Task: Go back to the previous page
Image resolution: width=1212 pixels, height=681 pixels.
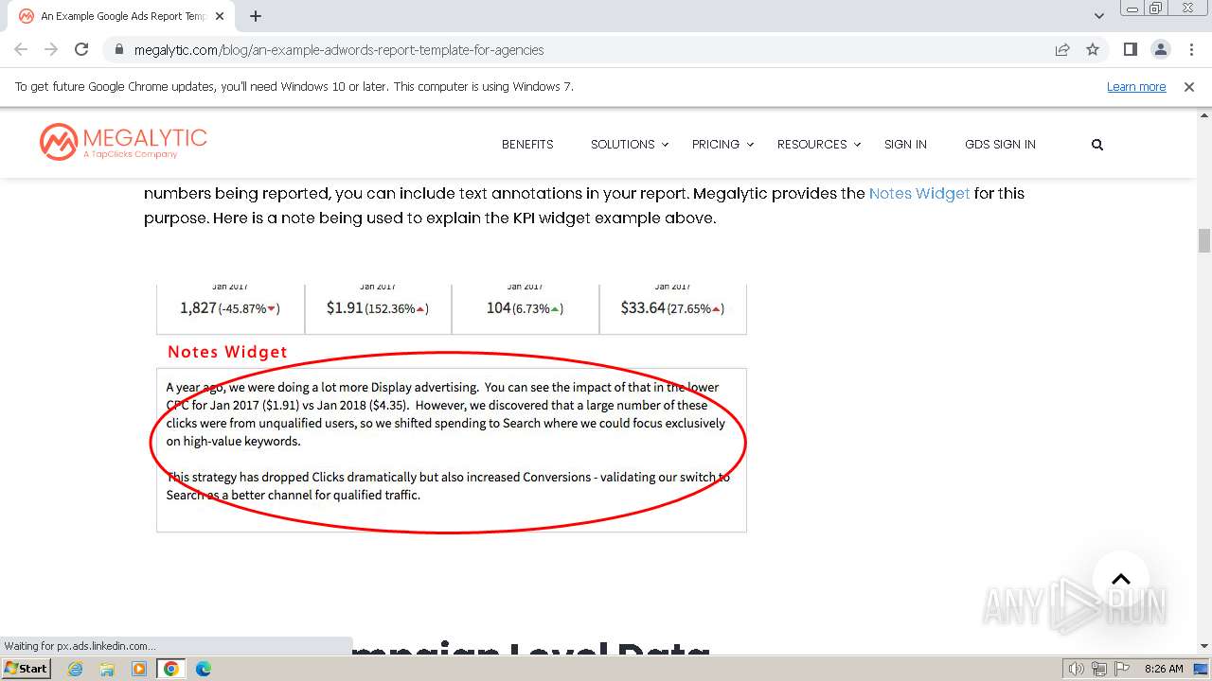Action: tap(21, 49)
